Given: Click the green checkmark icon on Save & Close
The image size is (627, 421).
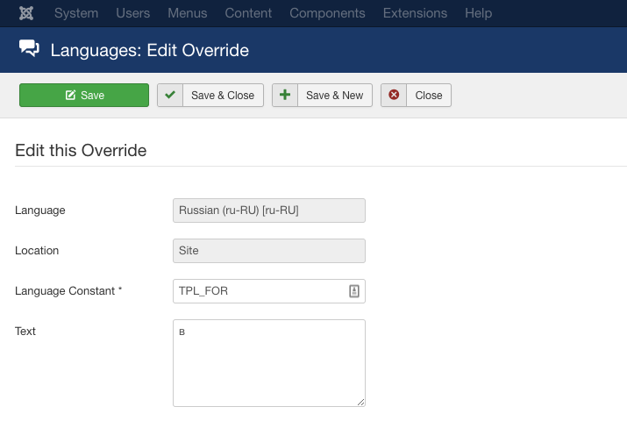Looking at the screenshot, I should click(170, 95).
